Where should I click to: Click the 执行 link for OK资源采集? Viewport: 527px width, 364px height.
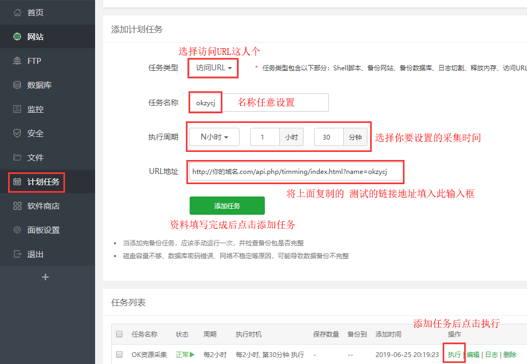pyautogui.click(x=454, y=354)
